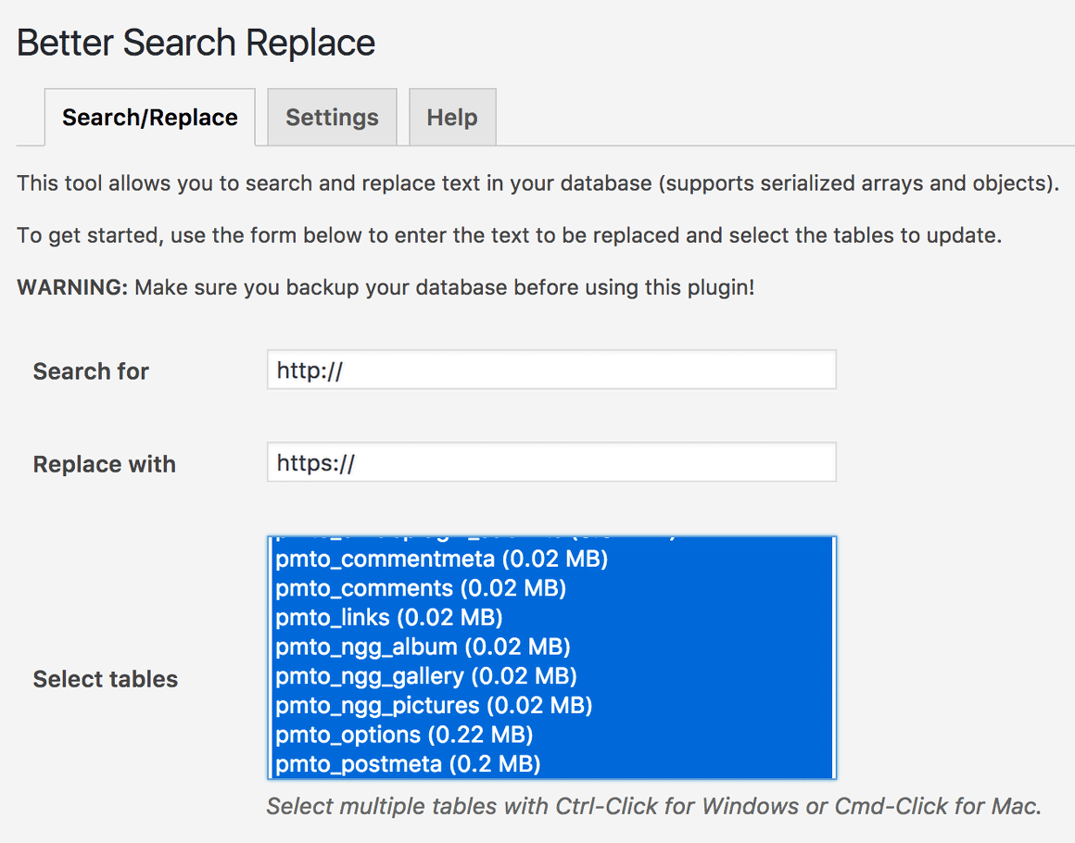The height and width of the screenshot is (843, 1075).
Task: Click the Search for text field
Action: click(551, 370)
